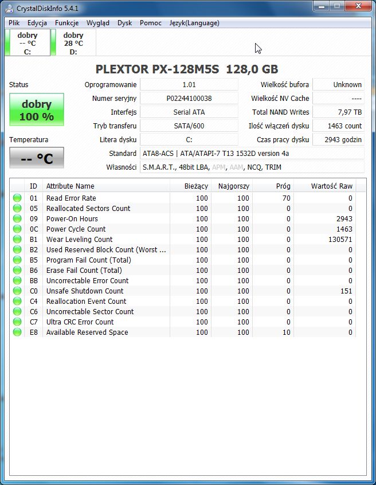Click the transfer mode field SATA/600

tap(189, 126)
